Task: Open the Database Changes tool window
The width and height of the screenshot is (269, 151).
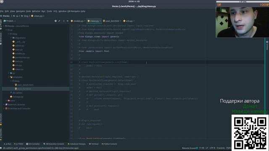Action: (x=76, y=144)
